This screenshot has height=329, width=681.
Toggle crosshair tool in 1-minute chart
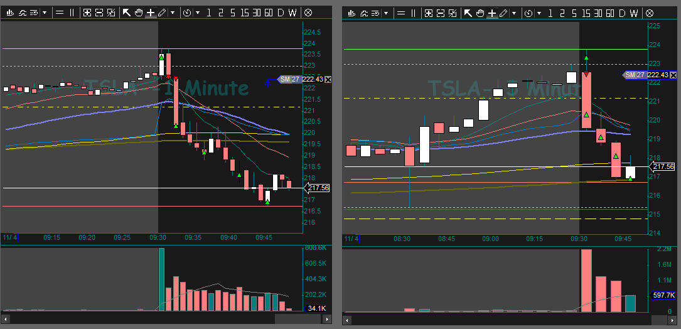(150, 13)
